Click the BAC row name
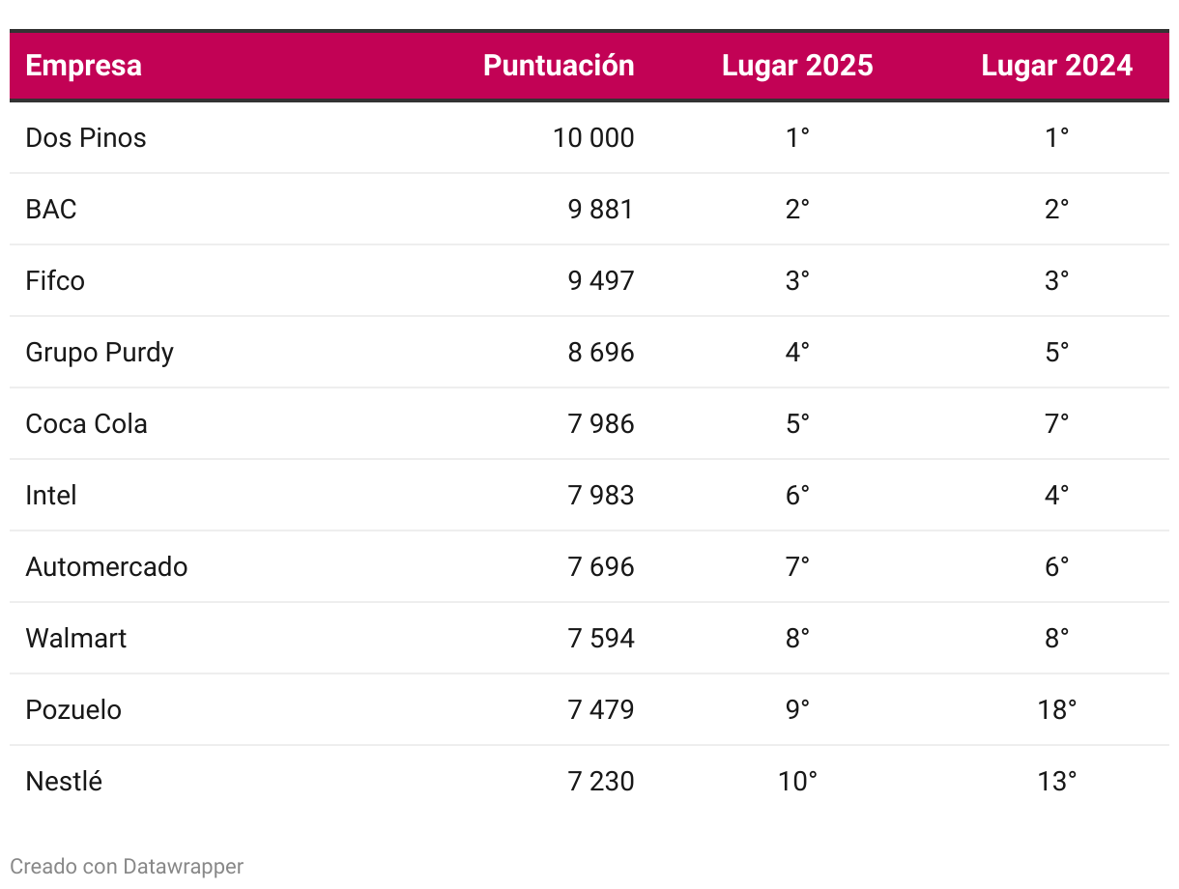This screenshot has height=889, width=1179. [x=51, y=210]
